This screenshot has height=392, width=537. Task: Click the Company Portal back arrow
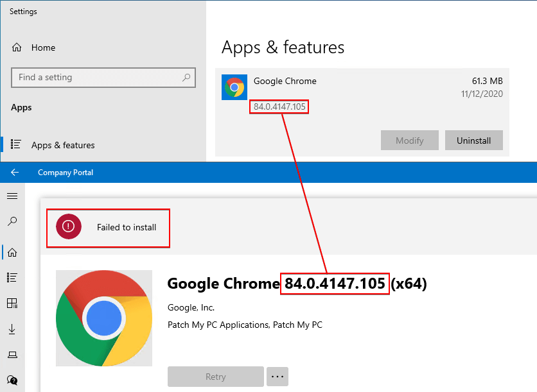coord(14,172)
